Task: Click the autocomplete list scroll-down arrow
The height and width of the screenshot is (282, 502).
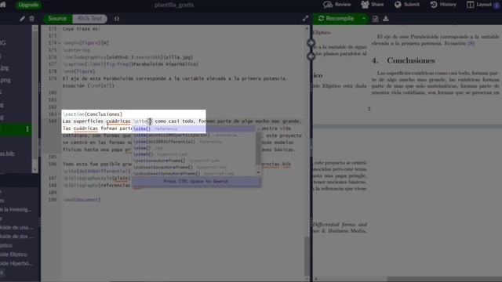Action: pos(258,172)
